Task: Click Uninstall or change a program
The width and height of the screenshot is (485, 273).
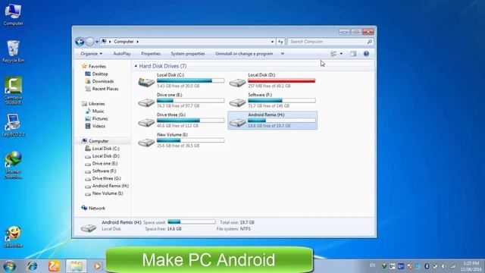Action: point(244,54)
